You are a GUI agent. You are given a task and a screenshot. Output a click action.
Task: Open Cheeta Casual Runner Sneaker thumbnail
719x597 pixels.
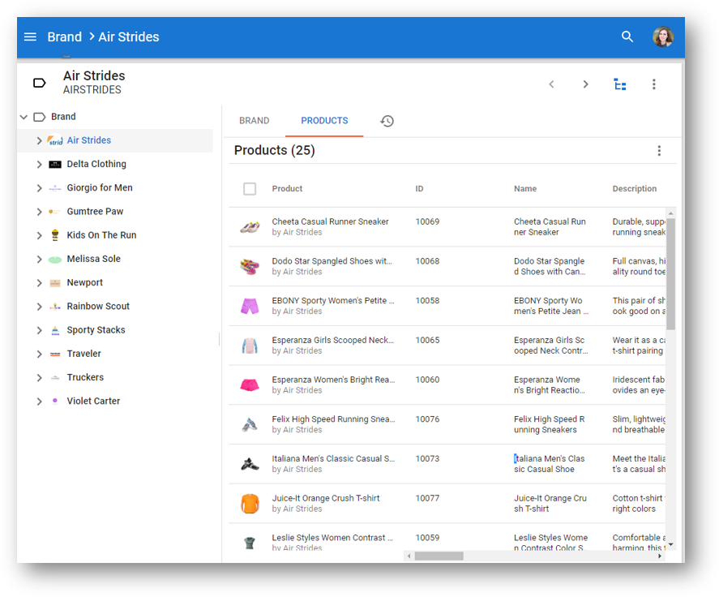coord(250,226)
